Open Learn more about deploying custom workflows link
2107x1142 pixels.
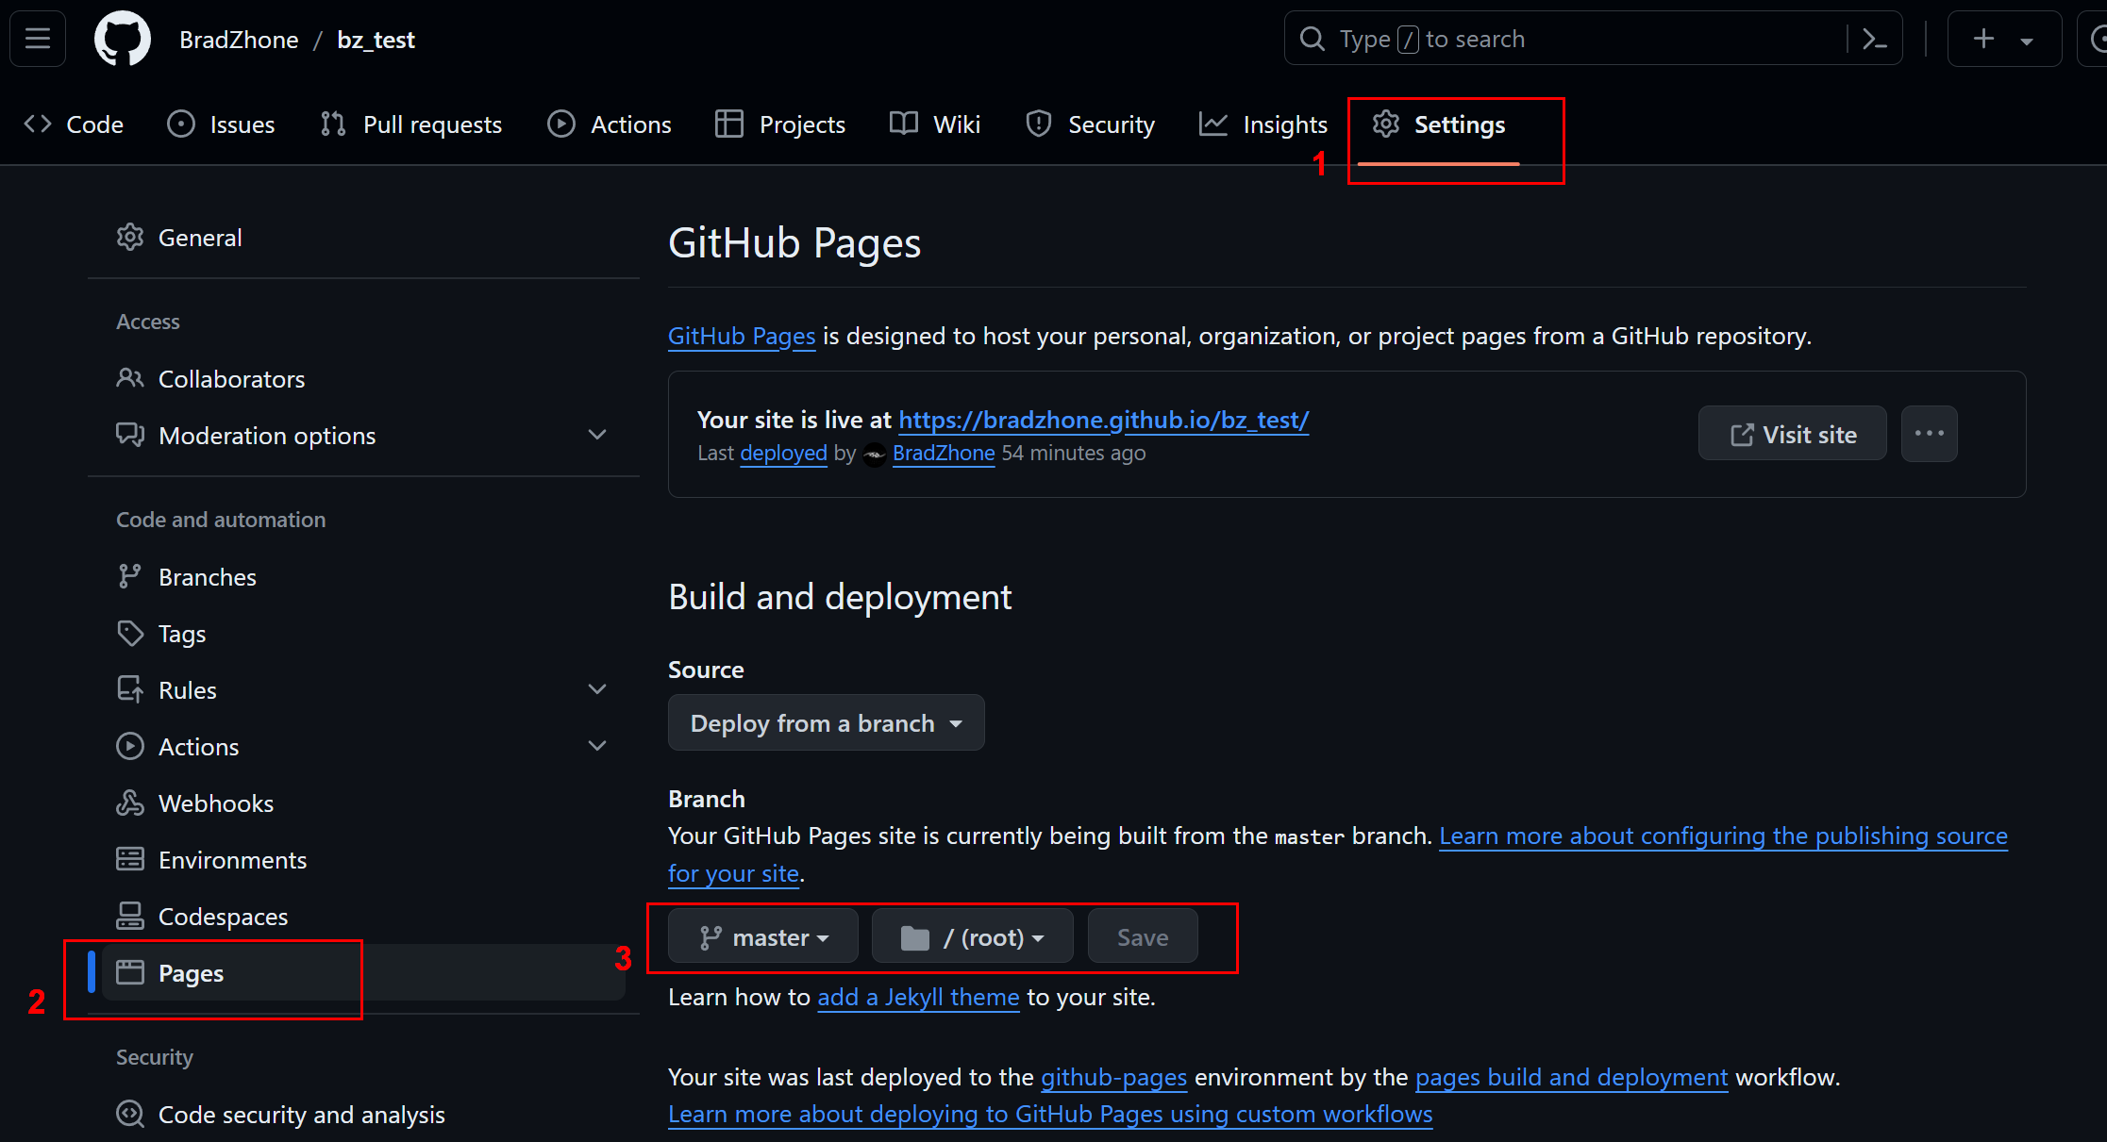pyautogui.click(x=1050, y=1114)
